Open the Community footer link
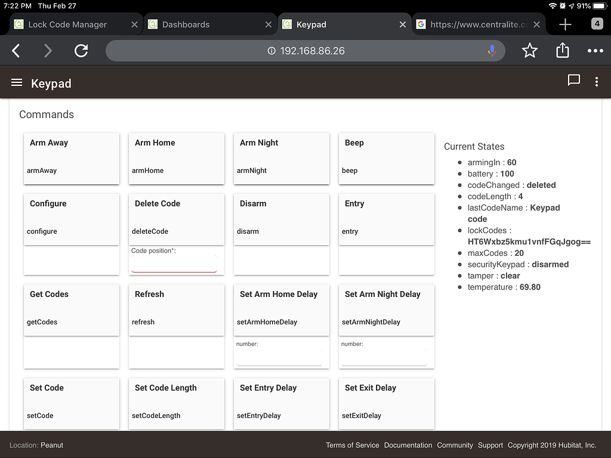This screenshot has width=611, height=458. (455, 445)
